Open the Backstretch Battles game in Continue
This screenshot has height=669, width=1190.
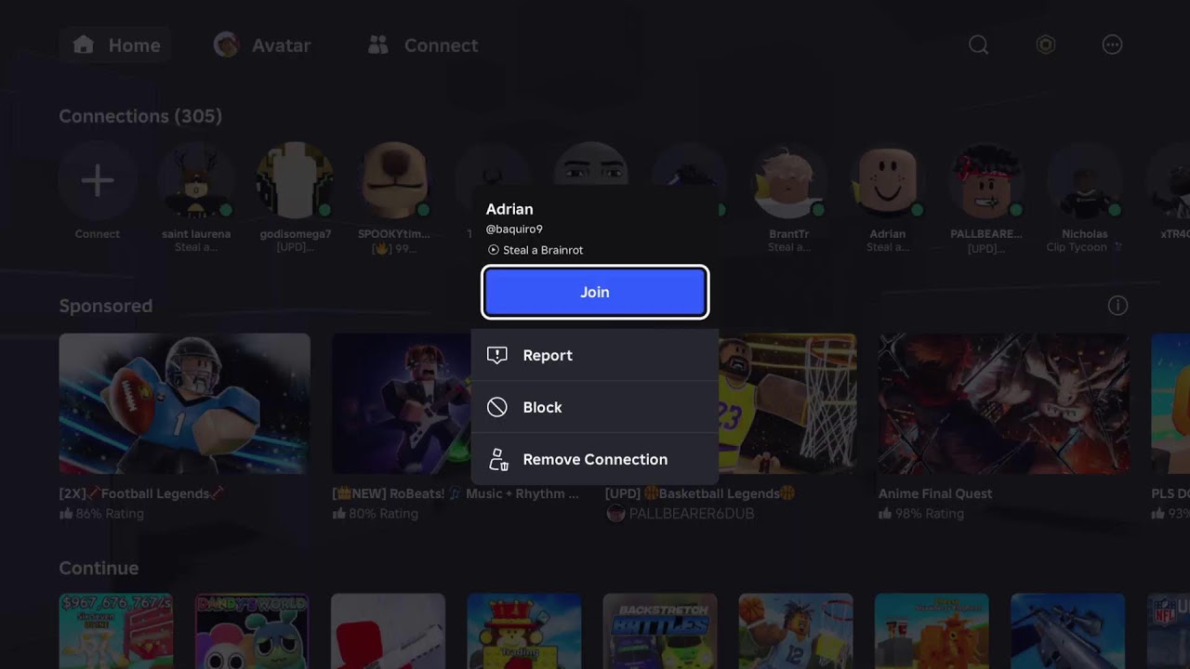(660, 631)
